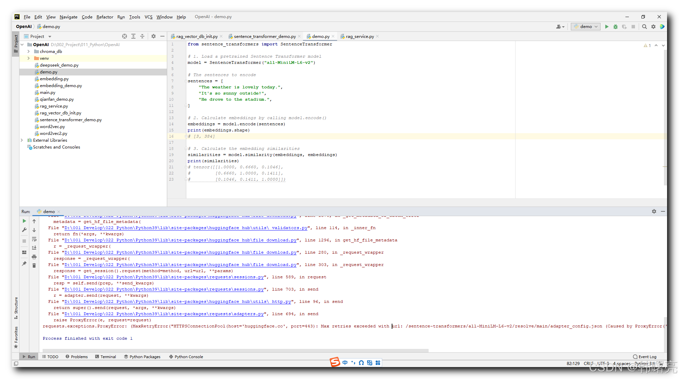Screen dimensions: 679x379
Task: Click the Debug bug icon
Action: [616, 27]
